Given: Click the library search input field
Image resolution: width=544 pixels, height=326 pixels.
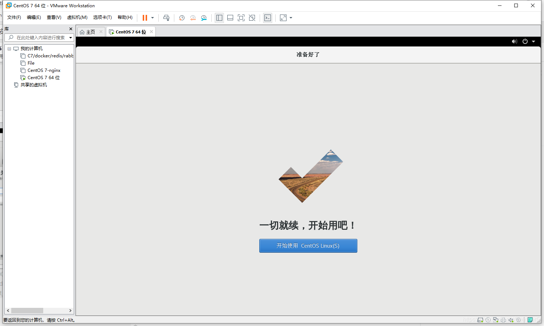Looking at the screenshot, I should coord(39,38).
